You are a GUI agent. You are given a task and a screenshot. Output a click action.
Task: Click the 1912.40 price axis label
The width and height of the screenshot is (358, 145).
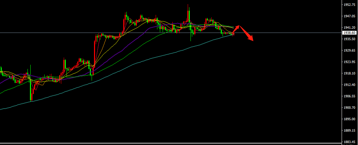(x=350, y=85)
